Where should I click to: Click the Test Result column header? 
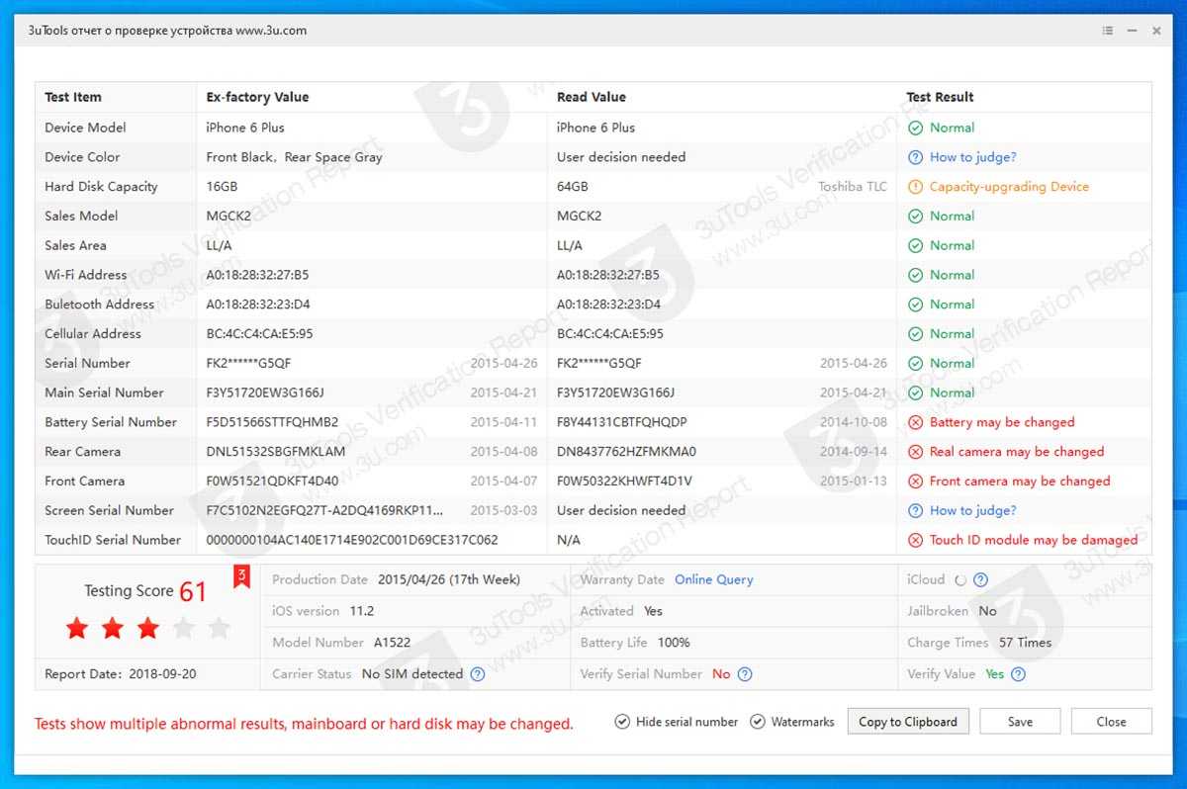pos(940,97)
